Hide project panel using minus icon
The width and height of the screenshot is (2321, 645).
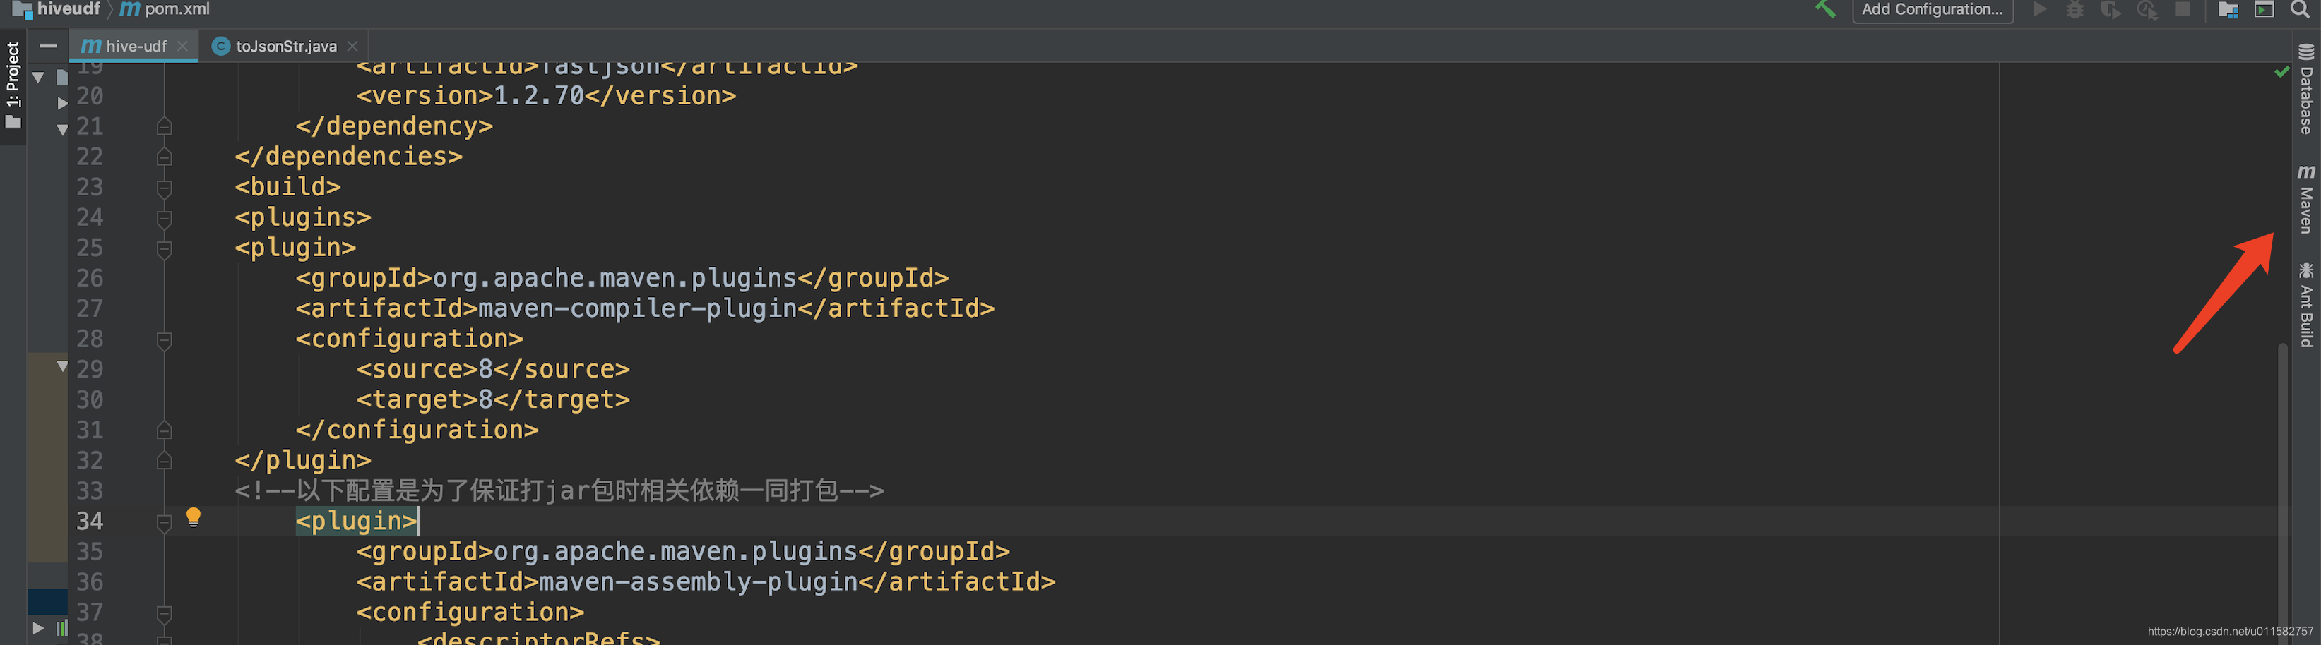(x=49, y=46)
